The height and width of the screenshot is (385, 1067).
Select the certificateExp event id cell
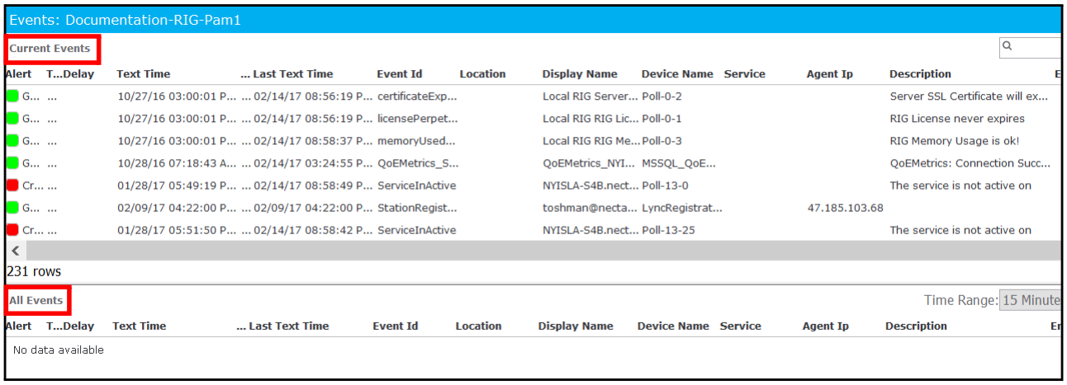[x=417, y=96]
